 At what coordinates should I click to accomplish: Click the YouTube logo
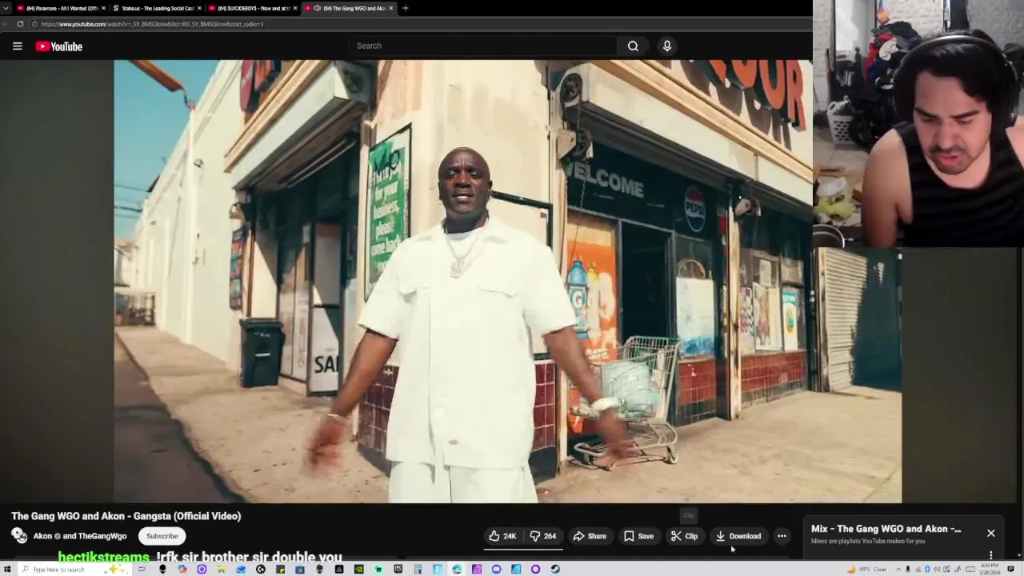pyautogui.click(x=59, y=46)
